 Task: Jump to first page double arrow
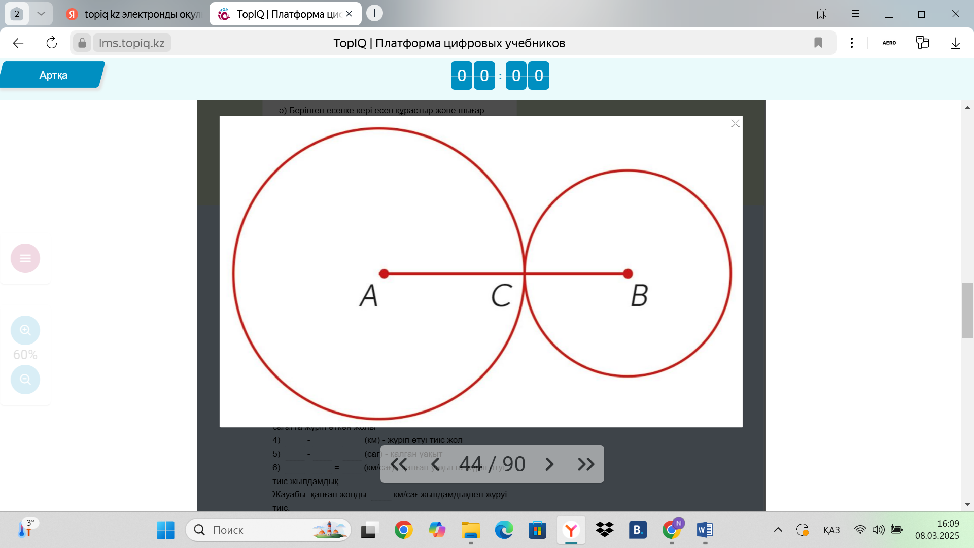[399, 464]
